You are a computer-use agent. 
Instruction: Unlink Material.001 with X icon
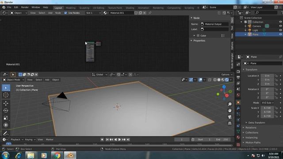(145, 13)
